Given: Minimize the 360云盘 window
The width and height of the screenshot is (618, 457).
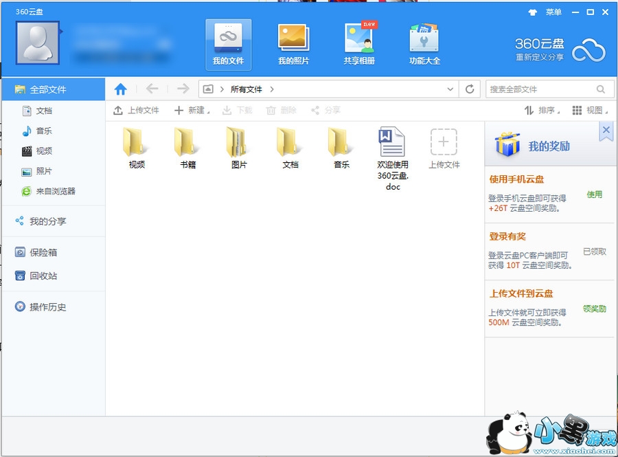Looking at the screenshot, I should [x=575, y=12].
